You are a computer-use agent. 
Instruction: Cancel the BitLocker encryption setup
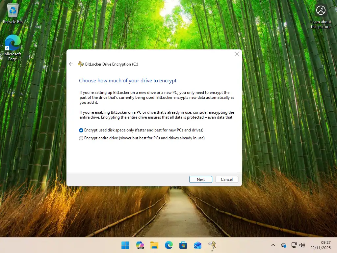226,179
